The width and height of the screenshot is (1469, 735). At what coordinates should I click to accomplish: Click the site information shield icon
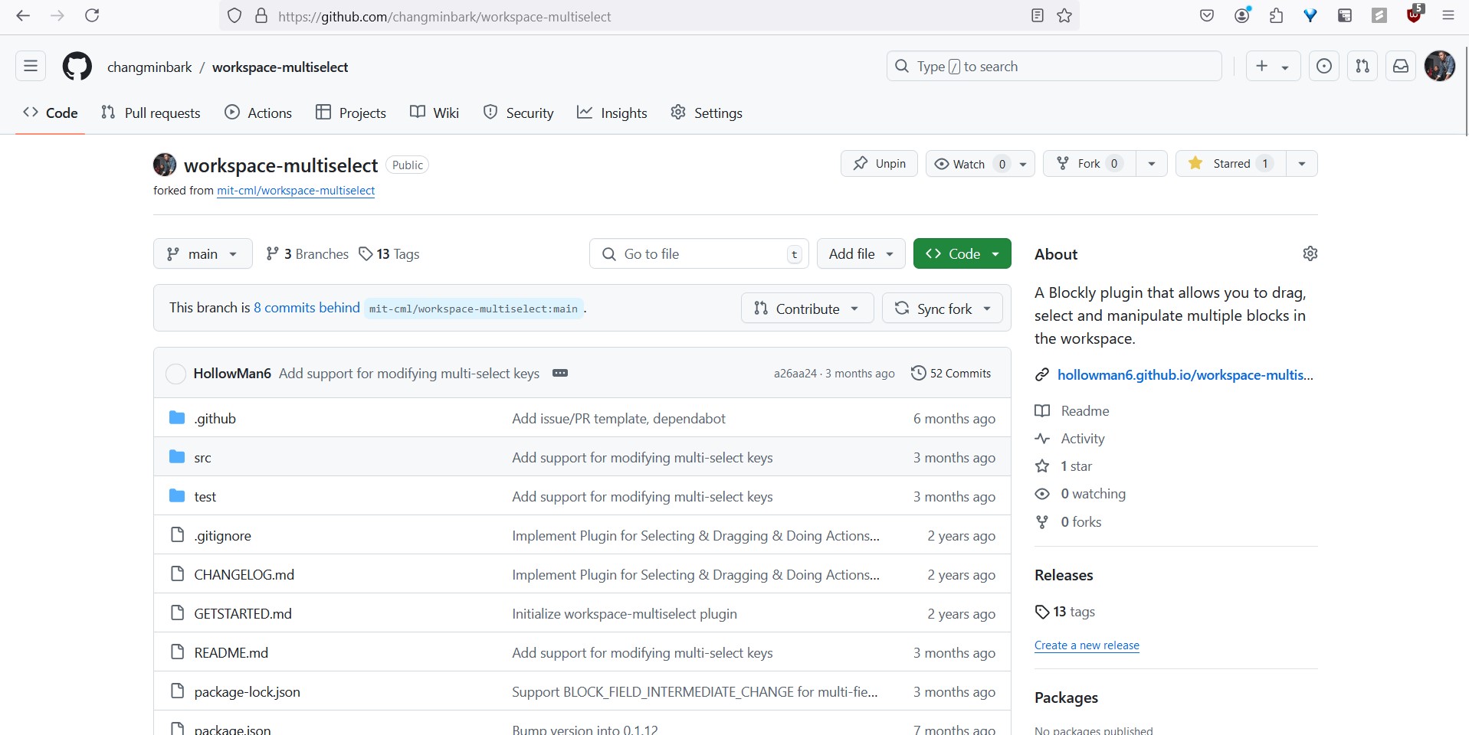click(x=234, y=15)
